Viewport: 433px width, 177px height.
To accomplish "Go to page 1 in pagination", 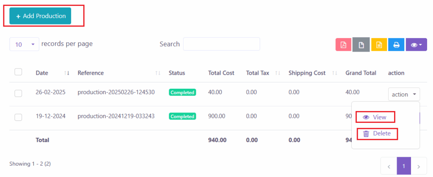I will click(x=403, y=166).
